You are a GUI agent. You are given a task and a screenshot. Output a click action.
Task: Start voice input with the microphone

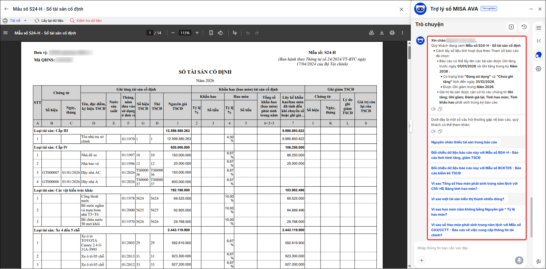519,260
